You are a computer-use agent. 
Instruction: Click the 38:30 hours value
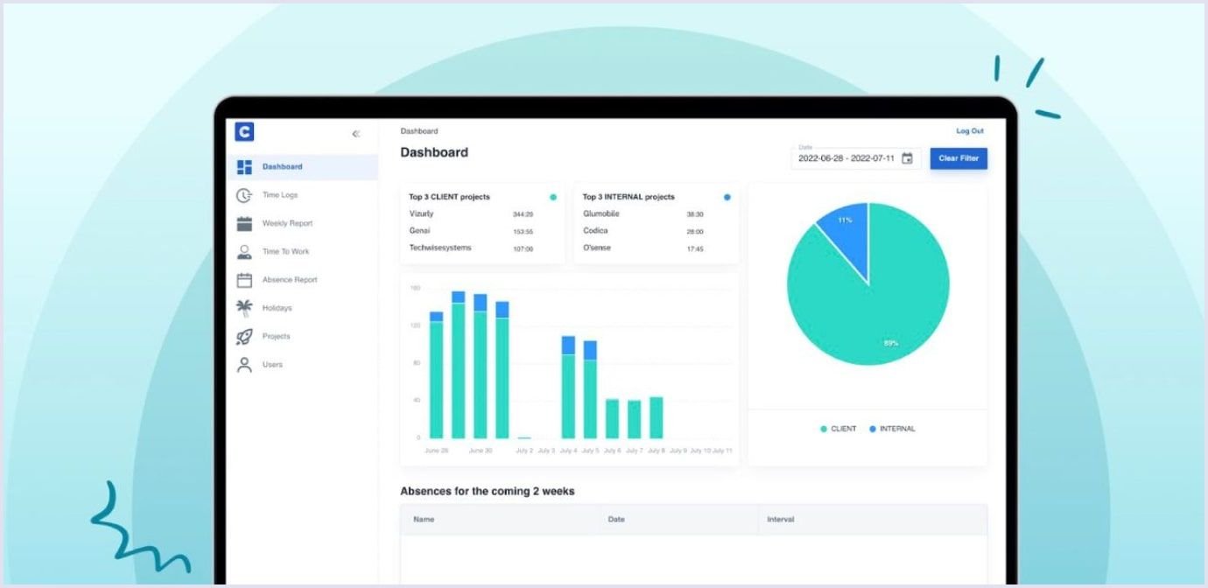click(695, 214)
